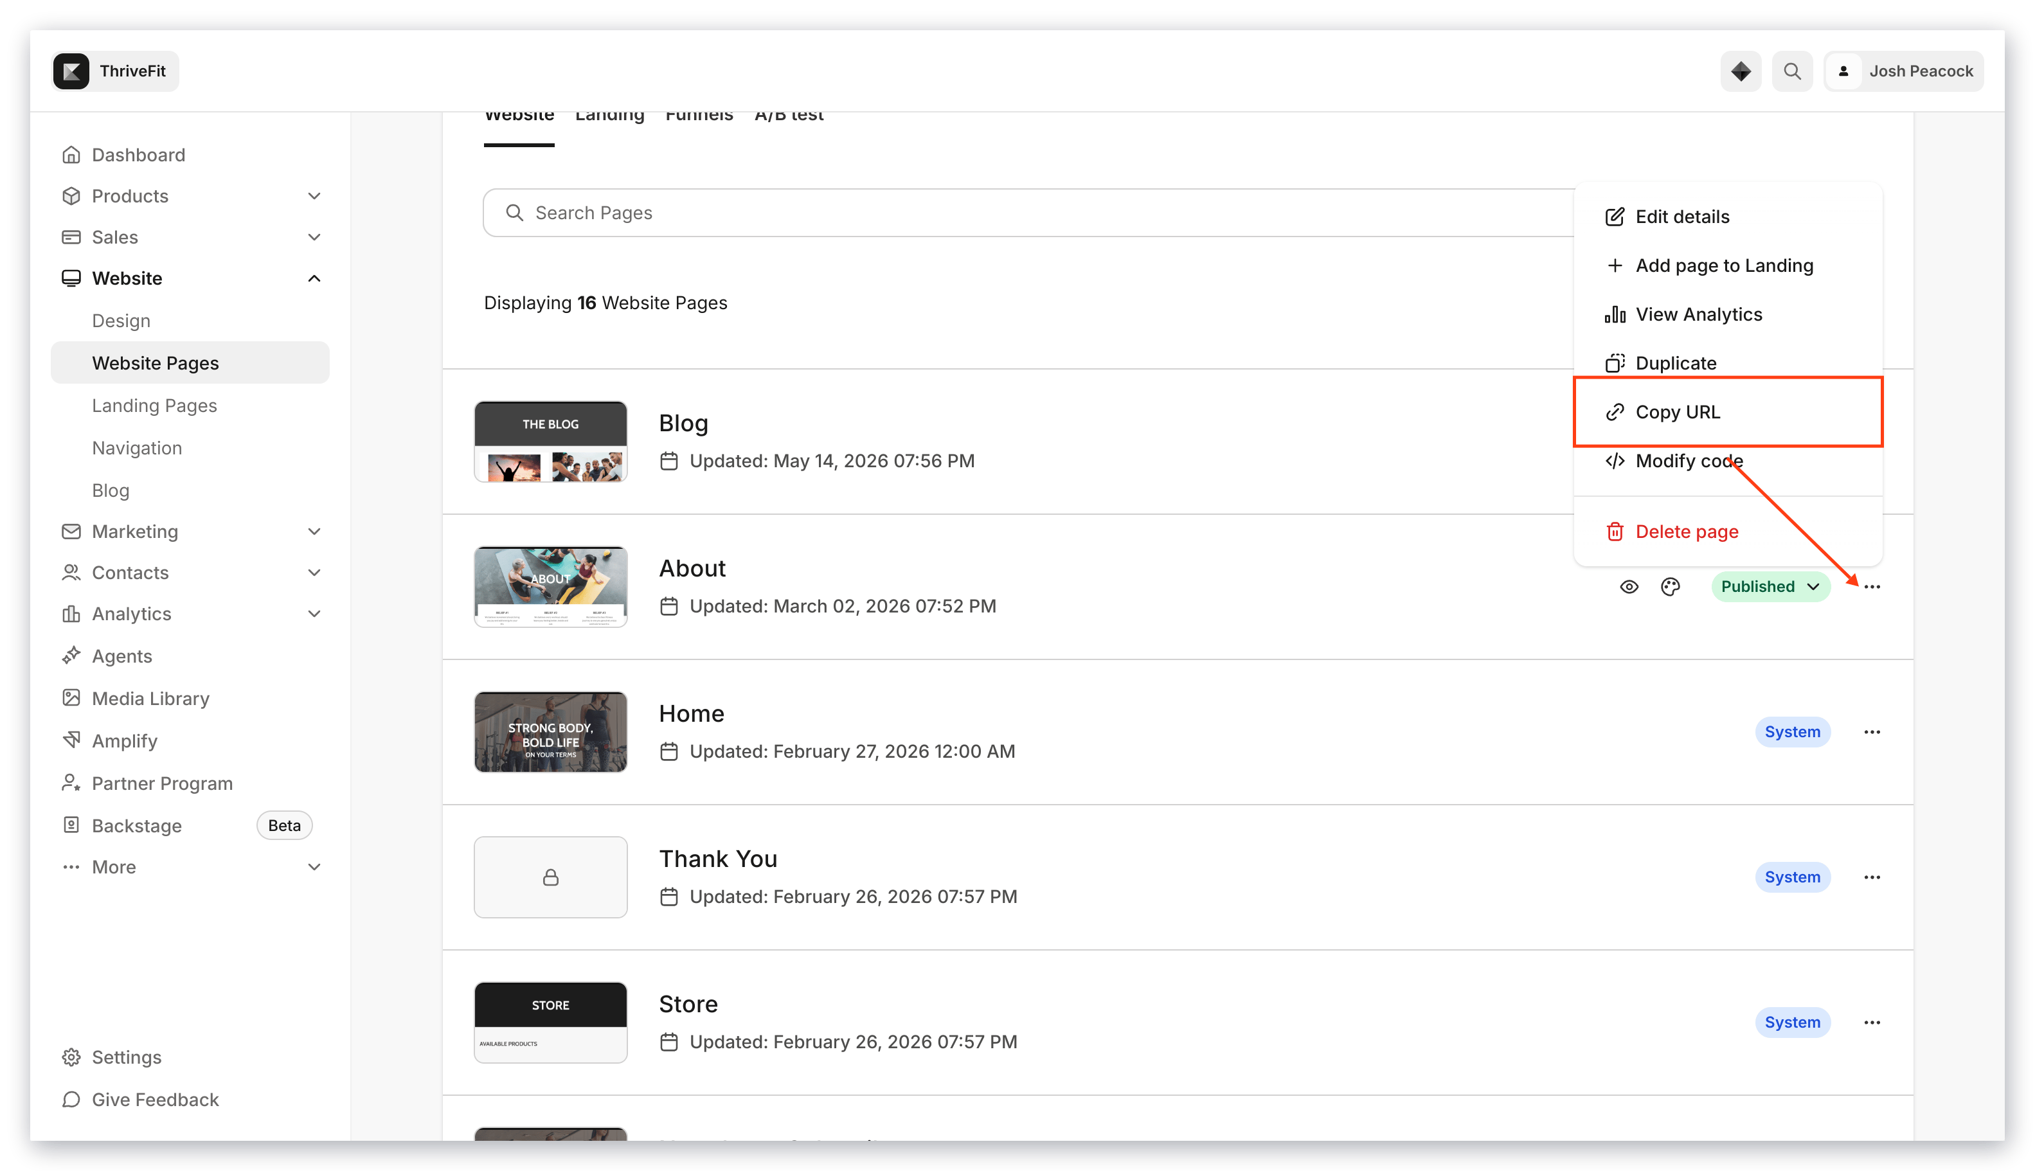Open Amplify in sidebar
This screenshot has width=2035, height=1171.
(124, 741)
